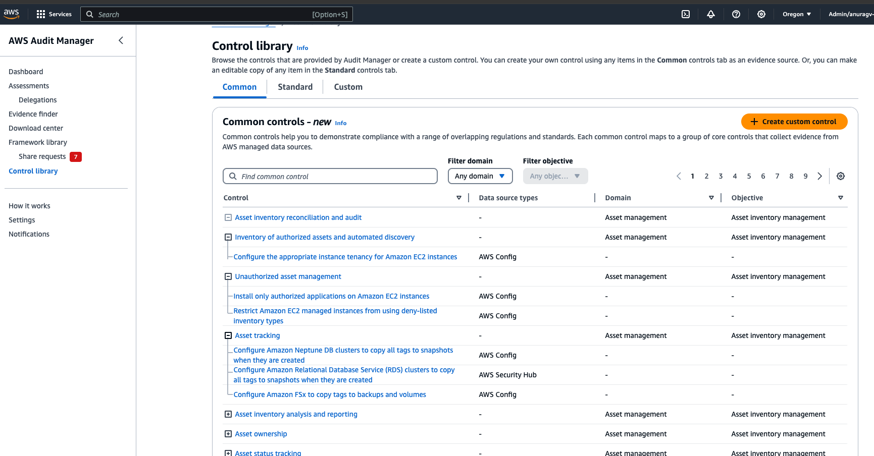
Task: Collapse the Unauthorized asset management group
Action: point(228,276)
